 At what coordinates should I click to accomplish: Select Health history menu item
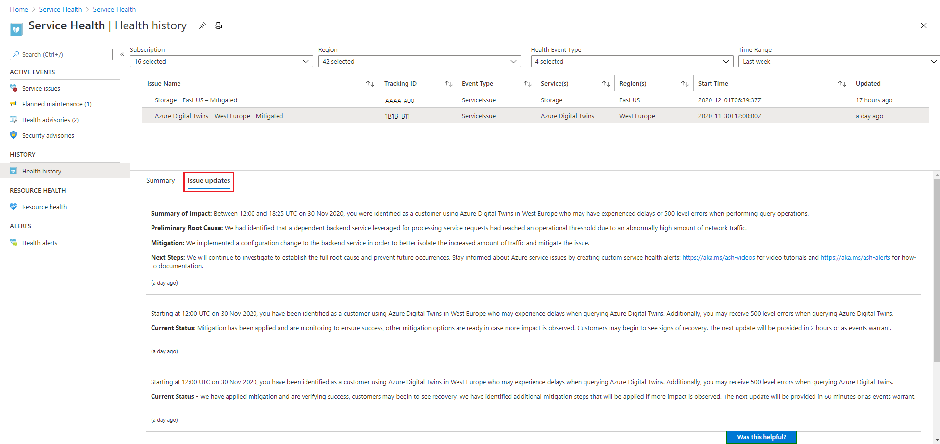tap(65, 171)
